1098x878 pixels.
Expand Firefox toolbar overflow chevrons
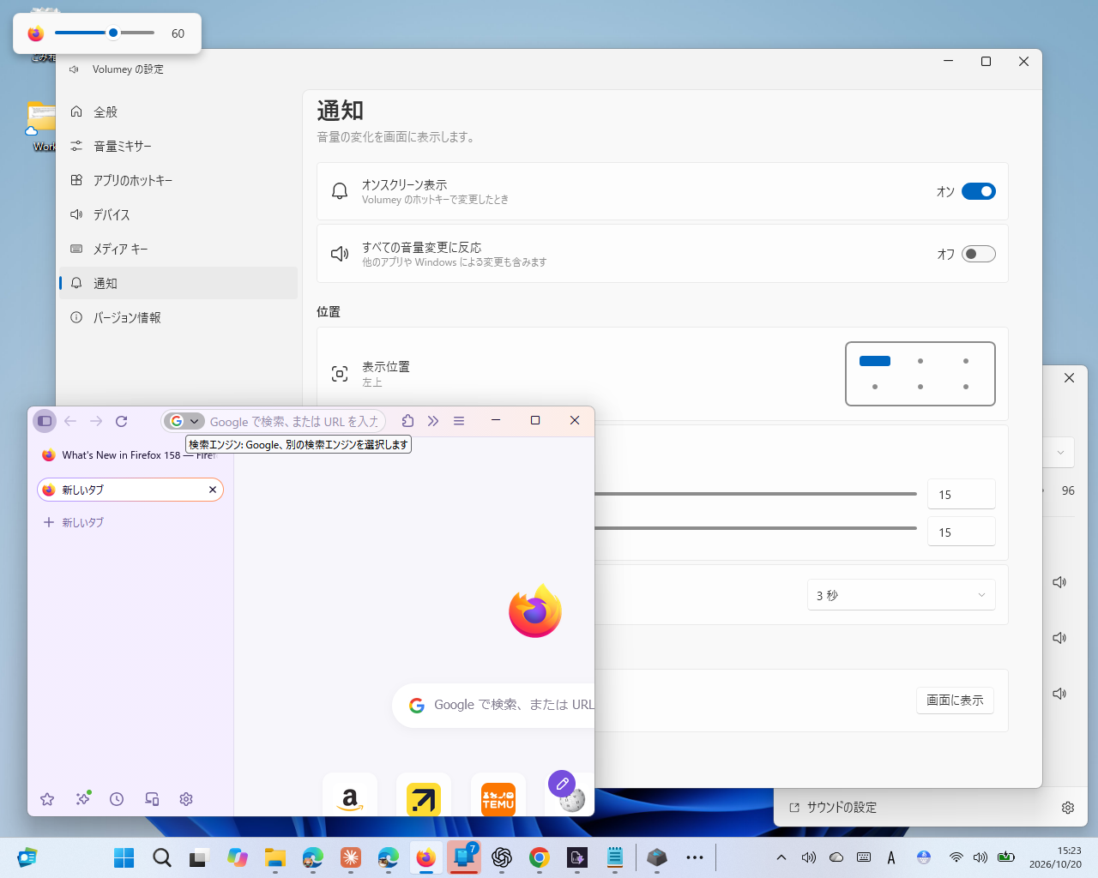pos(433,421)
